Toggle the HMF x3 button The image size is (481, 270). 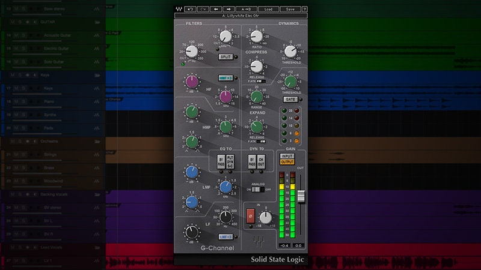[225, 78]
